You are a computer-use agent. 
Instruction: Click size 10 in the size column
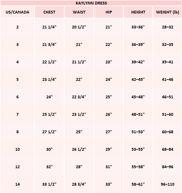[x=17, y=149]
